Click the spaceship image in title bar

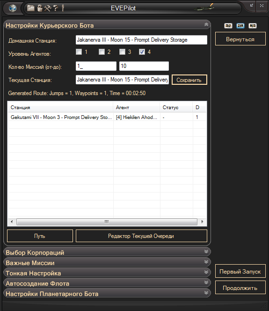204,7
